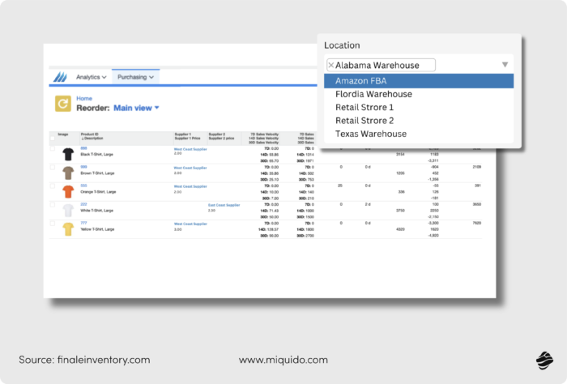This screenshot has width=567, height=384.
Task: Check the Orange T-Shirt row checkbox
Action: [53, 186]
